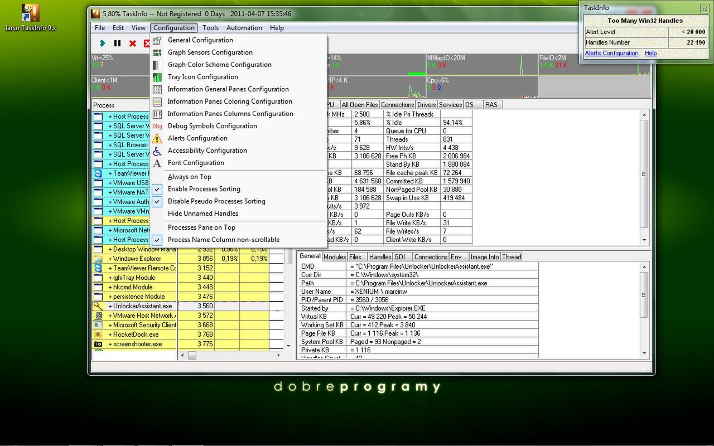Select Information Panes Columns Configuration menu item

click(230, 114)
